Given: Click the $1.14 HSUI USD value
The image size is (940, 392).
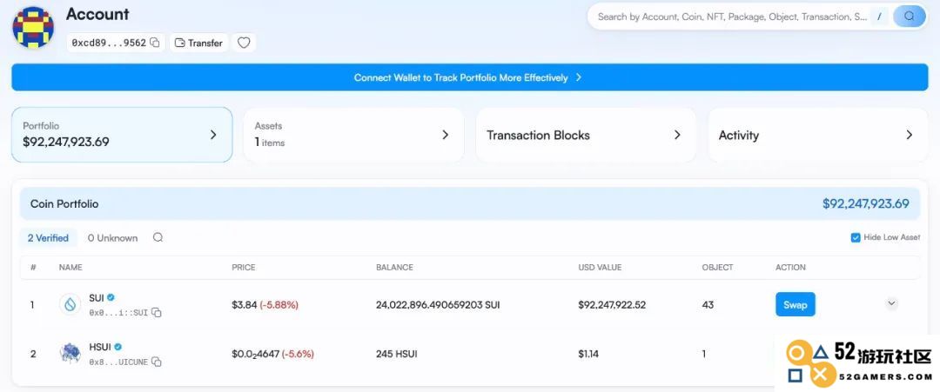Looking at the screenshot, I should [x=588, y=354].
